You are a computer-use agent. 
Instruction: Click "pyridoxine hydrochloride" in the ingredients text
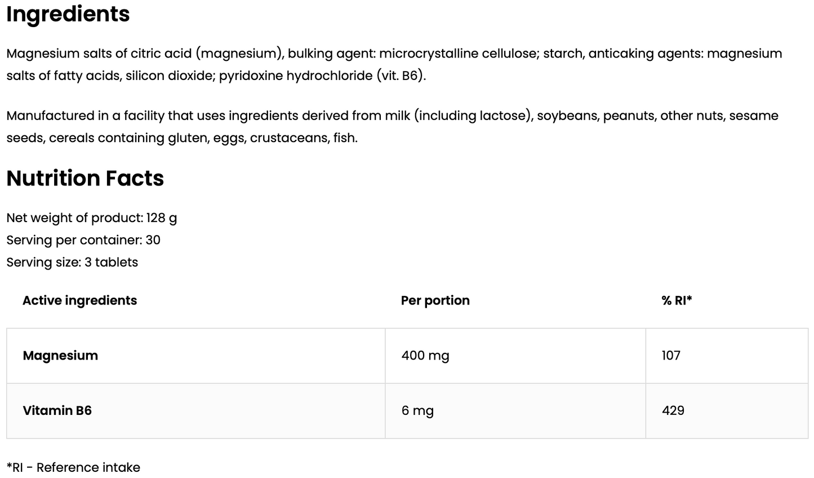[x=296, y=76]
